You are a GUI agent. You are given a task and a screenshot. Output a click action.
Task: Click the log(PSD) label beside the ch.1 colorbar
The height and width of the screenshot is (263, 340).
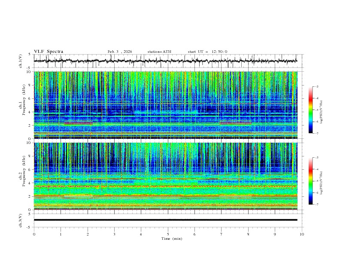[x=321, y=113]
